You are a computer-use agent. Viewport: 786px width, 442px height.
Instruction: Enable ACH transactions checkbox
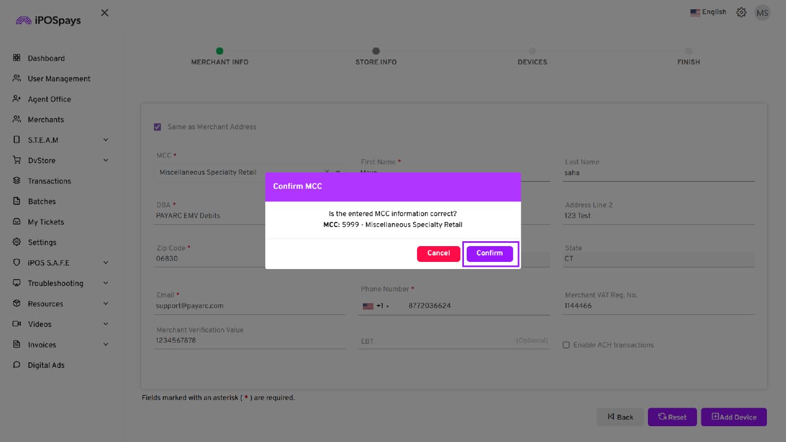coord(566,345)
